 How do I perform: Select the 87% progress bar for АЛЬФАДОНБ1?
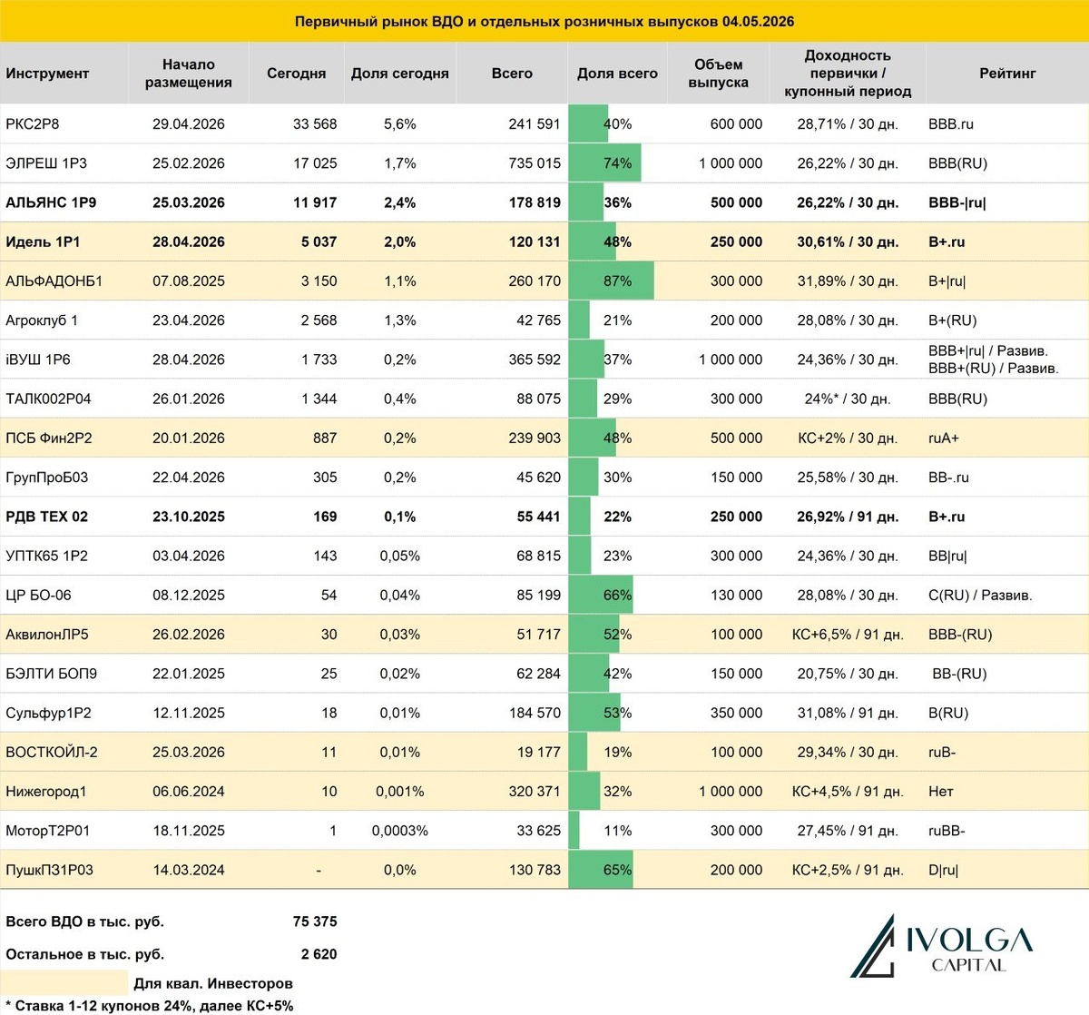click(x=612, y=281)
